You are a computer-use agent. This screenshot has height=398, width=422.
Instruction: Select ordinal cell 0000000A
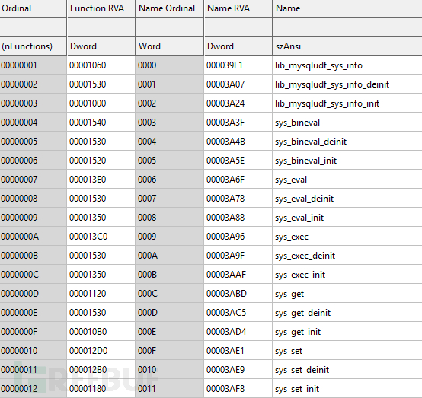pyautogui.click(x=33, y=237)
